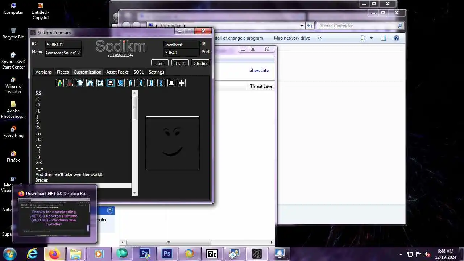The height and width of the screenshot is (261, 464).
Task: Select the Head category icon
Action: click(171, 83)
